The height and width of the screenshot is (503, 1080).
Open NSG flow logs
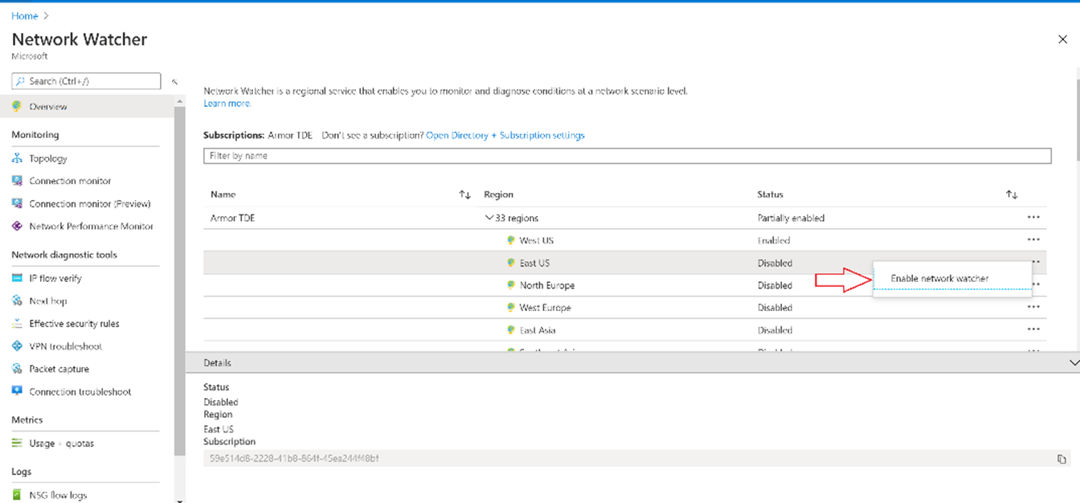tap(58, 495)
